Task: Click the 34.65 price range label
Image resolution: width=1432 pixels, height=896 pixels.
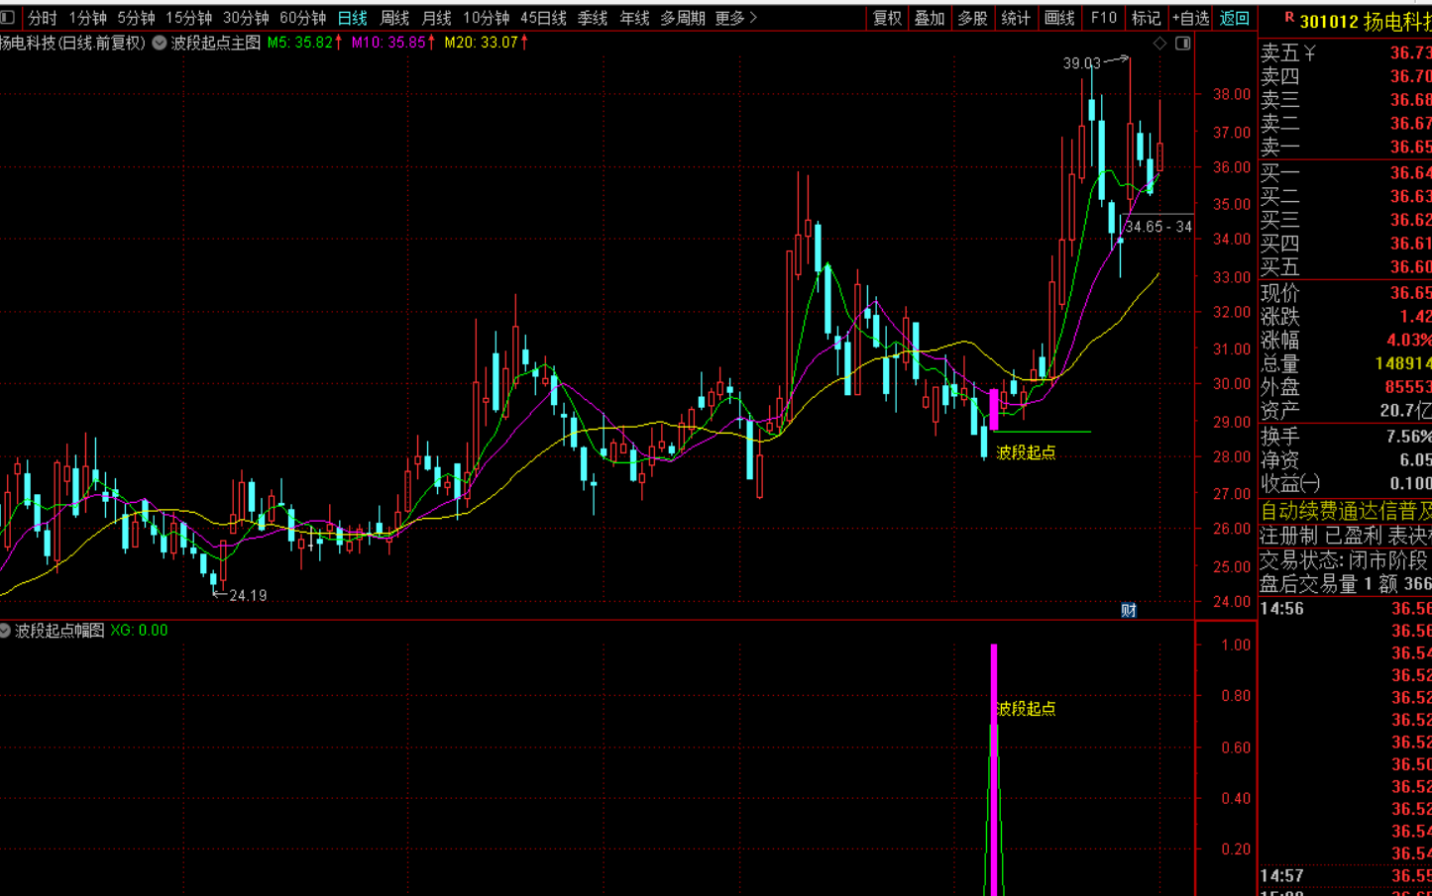Action: 1158,227
